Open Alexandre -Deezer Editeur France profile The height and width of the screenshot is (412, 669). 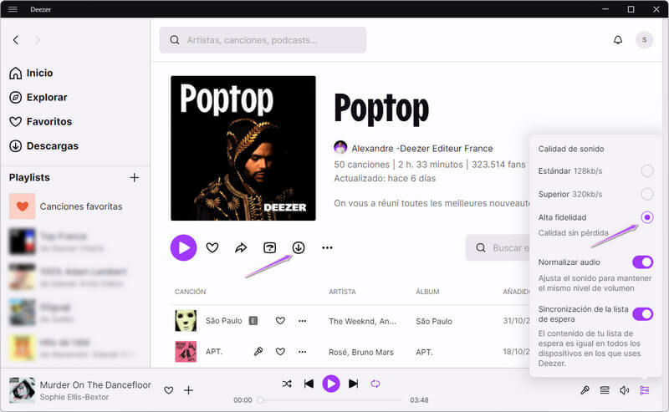click(x=422, y=149)
